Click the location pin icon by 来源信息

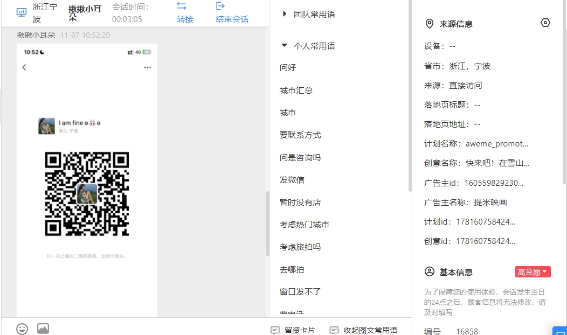coord(429,24)
